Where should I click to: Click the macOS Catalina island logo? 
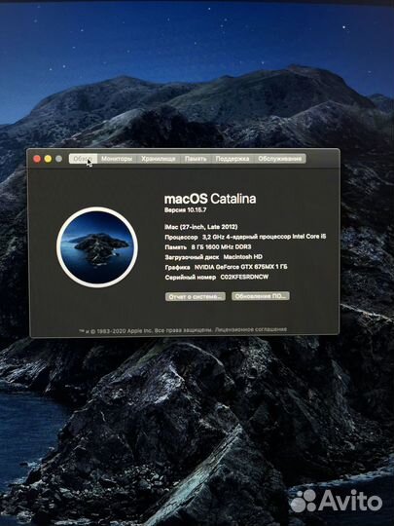97,247
